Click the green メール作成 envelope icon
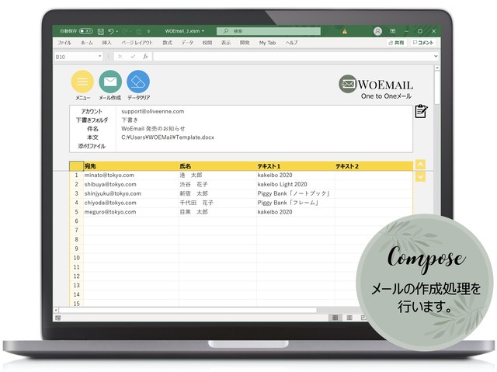Viewport: 497px width, 372px height. [x=110, y=82]
